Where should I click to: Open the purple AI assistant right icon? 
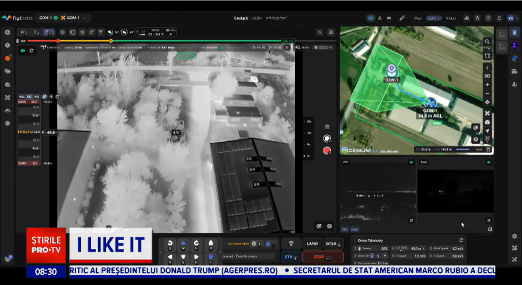click(514, 45)
